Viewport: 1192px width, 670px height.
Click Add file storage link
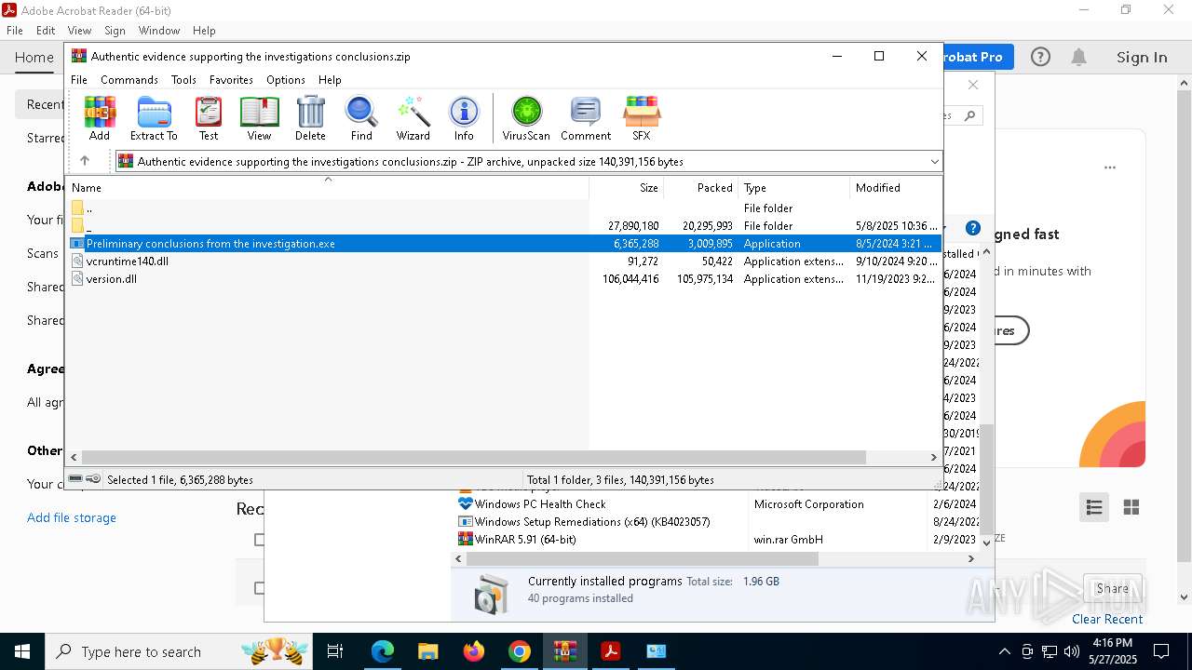[72, 517]
